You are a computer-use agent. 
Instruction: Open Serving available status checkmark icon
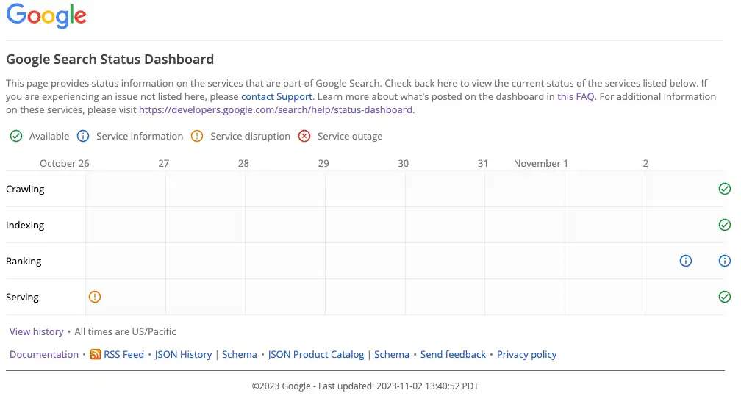click(x=725, y=297)
